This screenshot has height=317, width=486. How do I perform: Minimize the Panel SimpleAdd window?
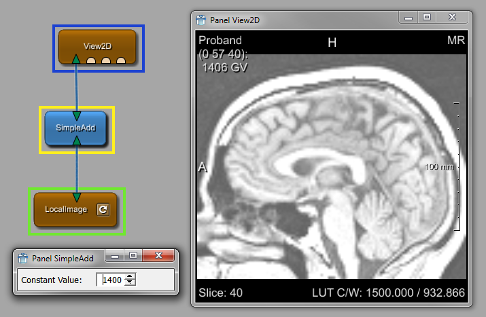tap(116, 256)
